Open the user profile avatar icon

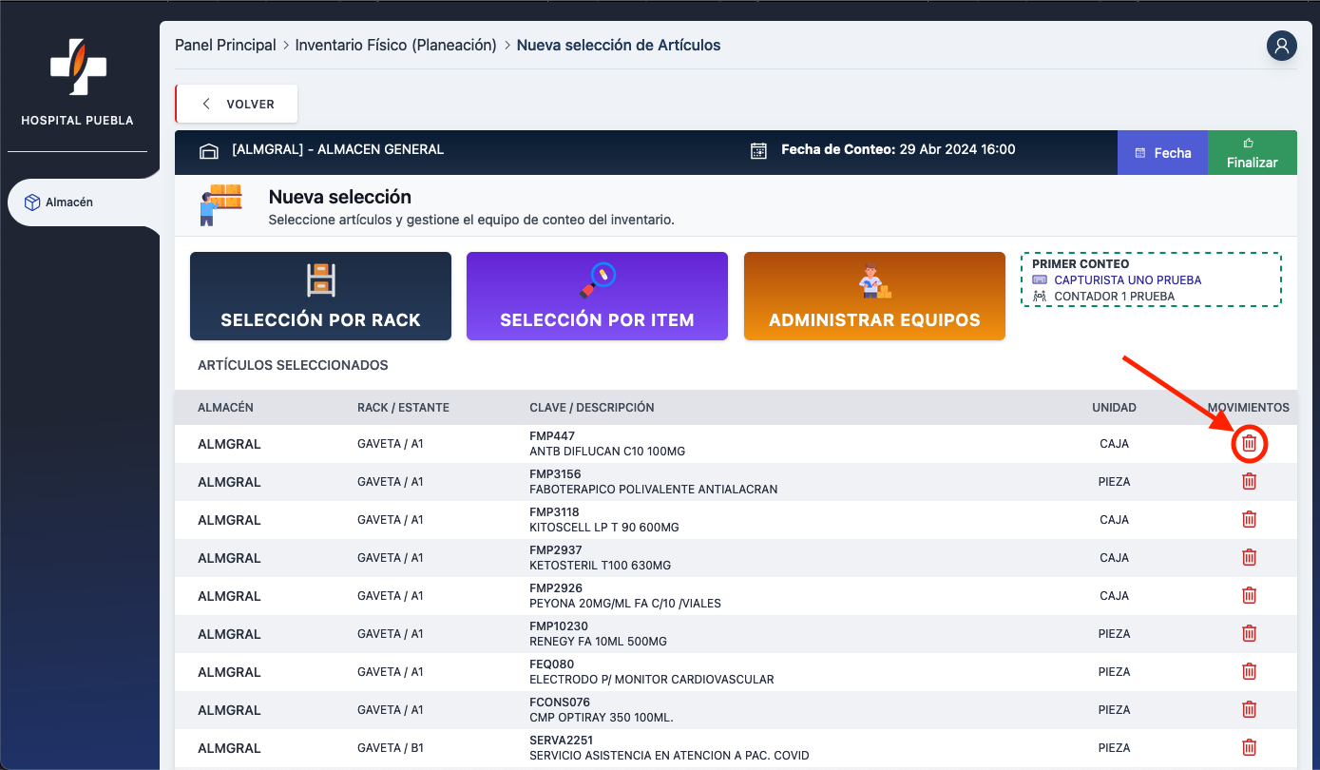point(1281,46)
